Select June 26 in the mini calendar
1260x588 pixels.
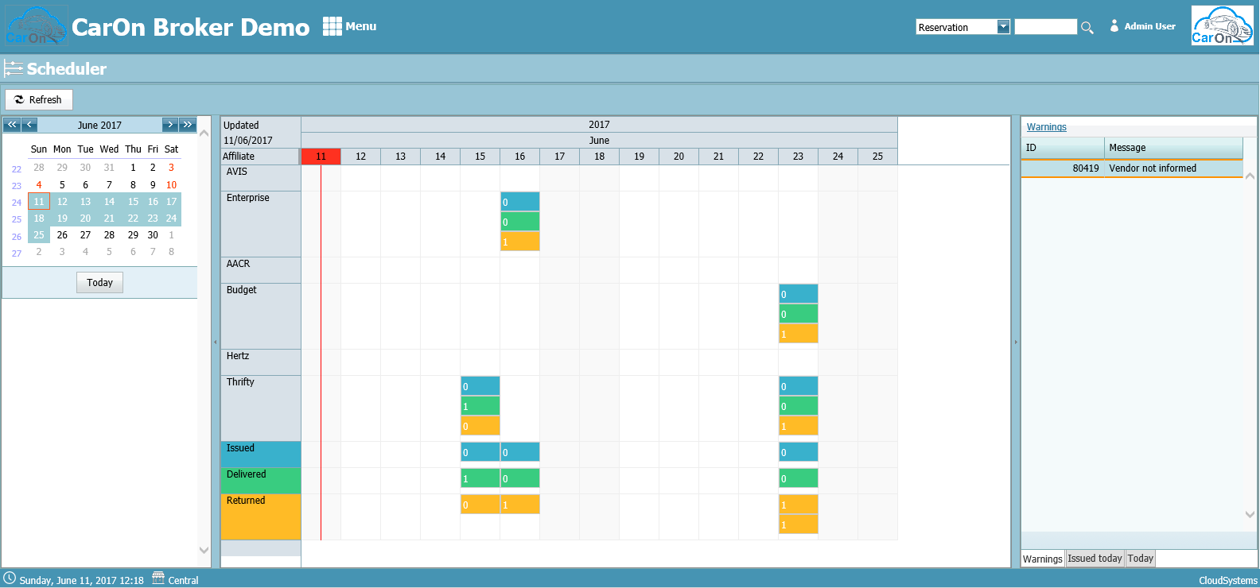[62, 235]
